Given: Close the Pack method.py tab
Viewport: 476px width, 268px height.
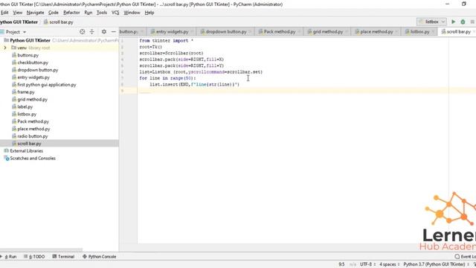Looking at the screenshot, I should click(x=299, y=31).
